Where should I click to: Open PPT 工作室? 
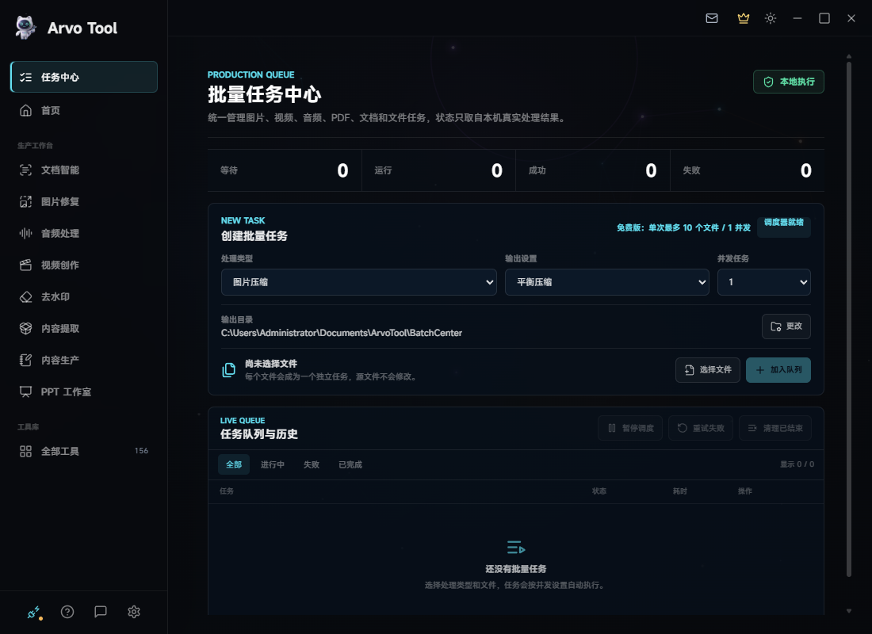[84, 391]
